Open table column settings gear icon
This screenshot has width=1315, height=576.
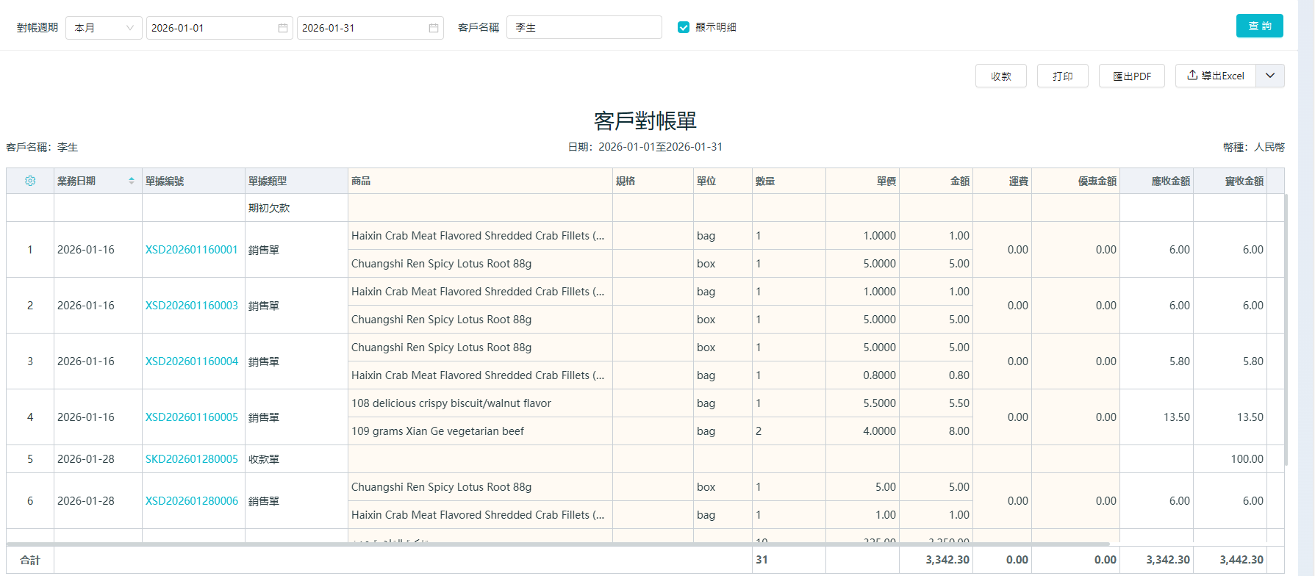click(x=30, y=181)
